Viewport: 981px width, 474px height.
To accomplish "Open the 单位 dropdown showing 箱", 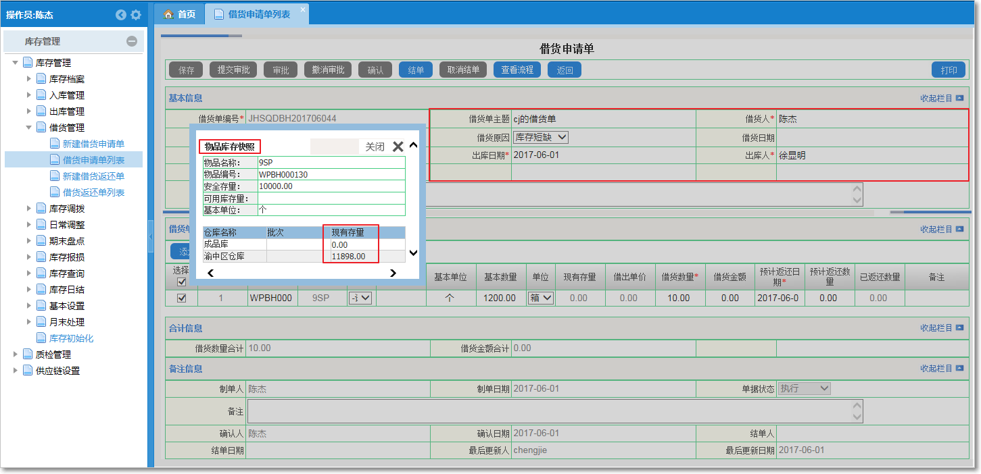I will tap(540, 298).
